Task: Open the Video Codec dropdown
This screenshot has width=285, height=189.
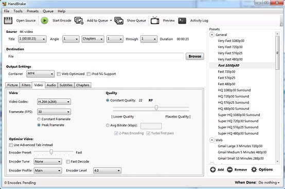Action: [x=54, y=102]
